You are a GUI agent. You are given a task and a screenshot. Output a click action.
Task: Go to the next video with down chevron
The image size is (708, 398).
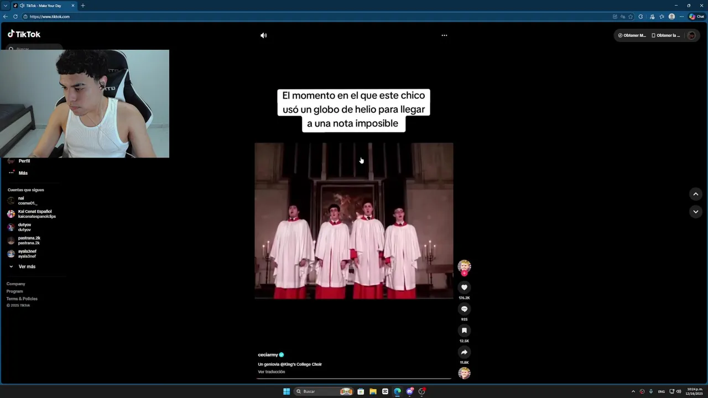coord(696,212)
